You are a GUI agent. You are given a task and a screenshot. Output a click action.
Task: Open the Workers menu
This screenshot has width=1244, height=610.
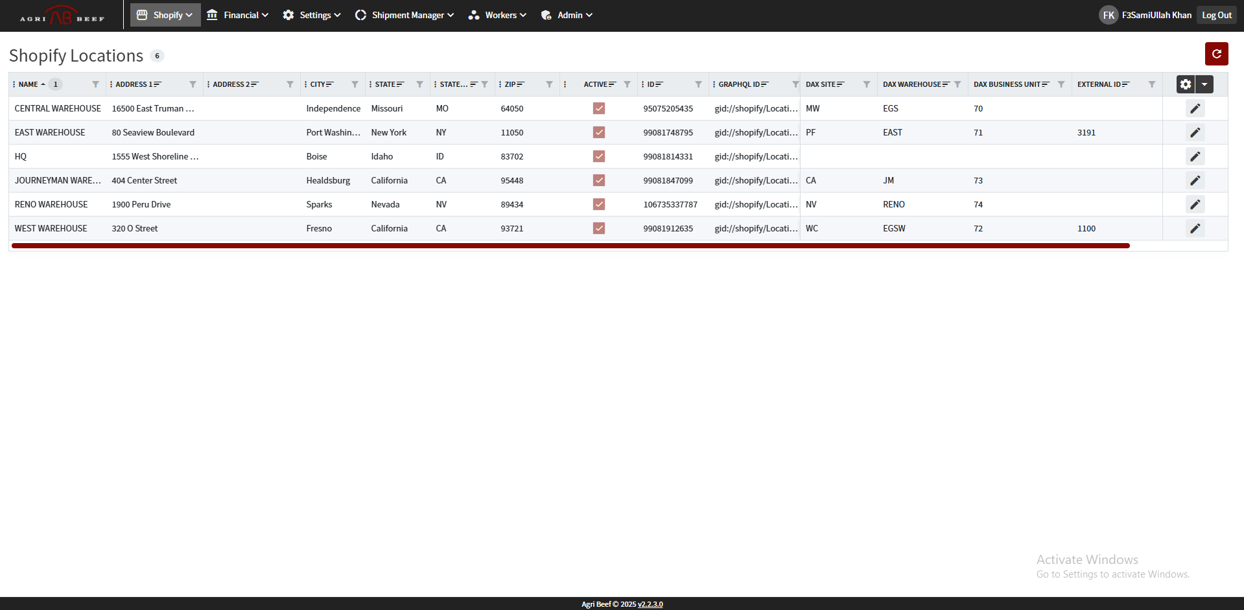click(497, 15)
